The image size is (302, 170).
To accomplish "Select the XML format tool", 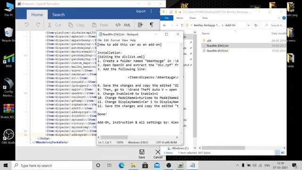I will click(x=123, y=25).
